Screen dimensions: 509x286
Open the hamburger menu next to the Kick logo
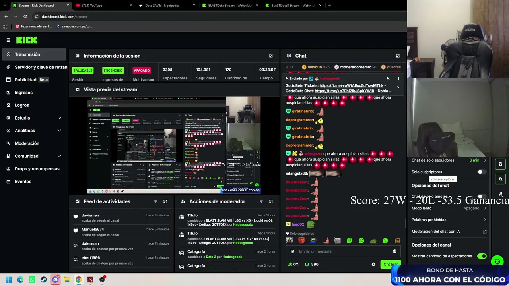[8, 40]
